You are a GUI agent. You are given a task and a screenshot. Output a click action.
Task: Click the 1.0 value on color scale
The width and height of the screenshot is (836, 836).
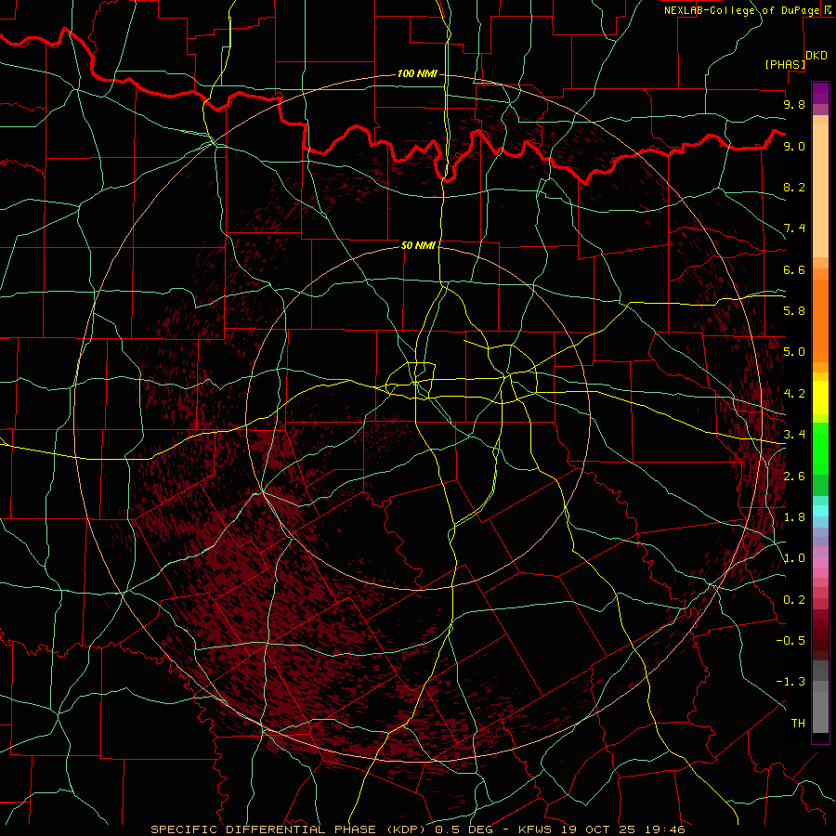pos(794,558)
